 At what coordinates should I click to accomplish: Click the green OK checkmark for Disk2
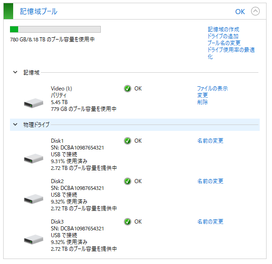click(128, 181)
